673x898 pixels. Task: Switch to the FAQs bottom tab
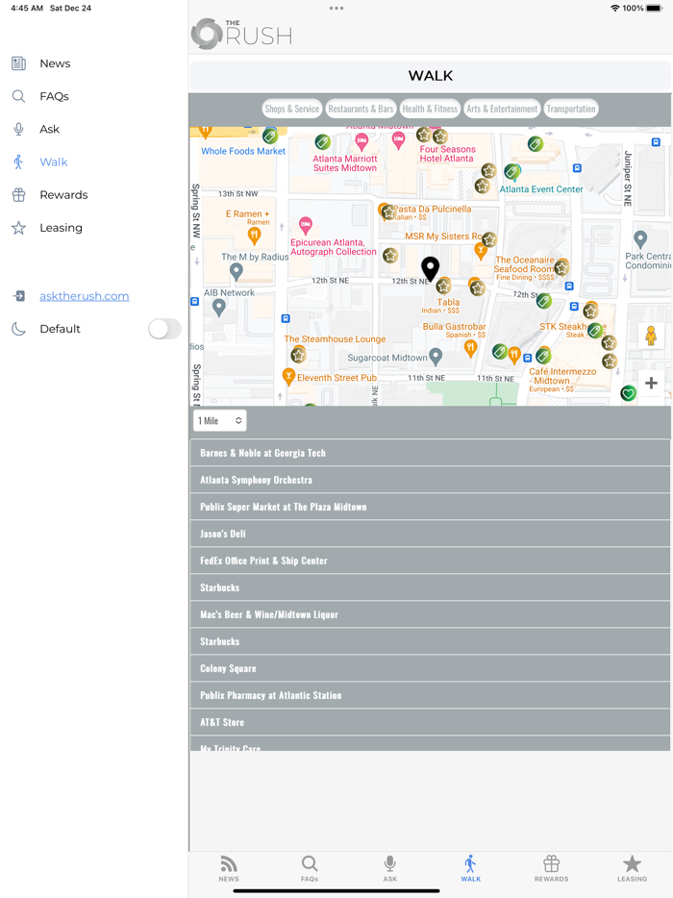point(310,868)
